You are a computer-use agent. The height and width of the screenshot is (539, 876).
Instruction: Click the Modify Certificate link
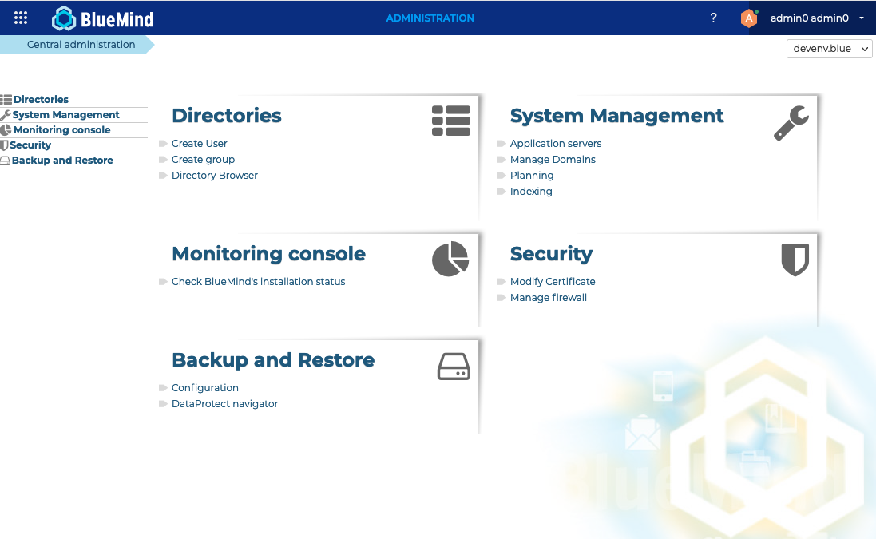point(553,282)
